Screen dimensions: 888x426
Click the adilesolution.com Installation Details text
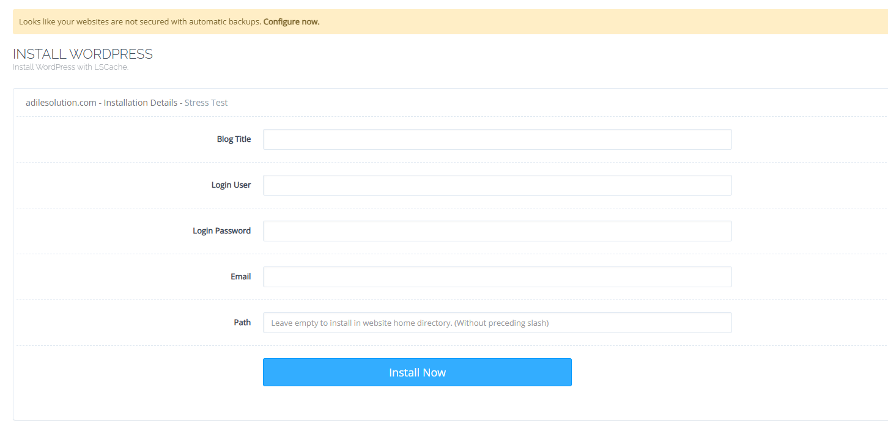click(x=102, y=103)
